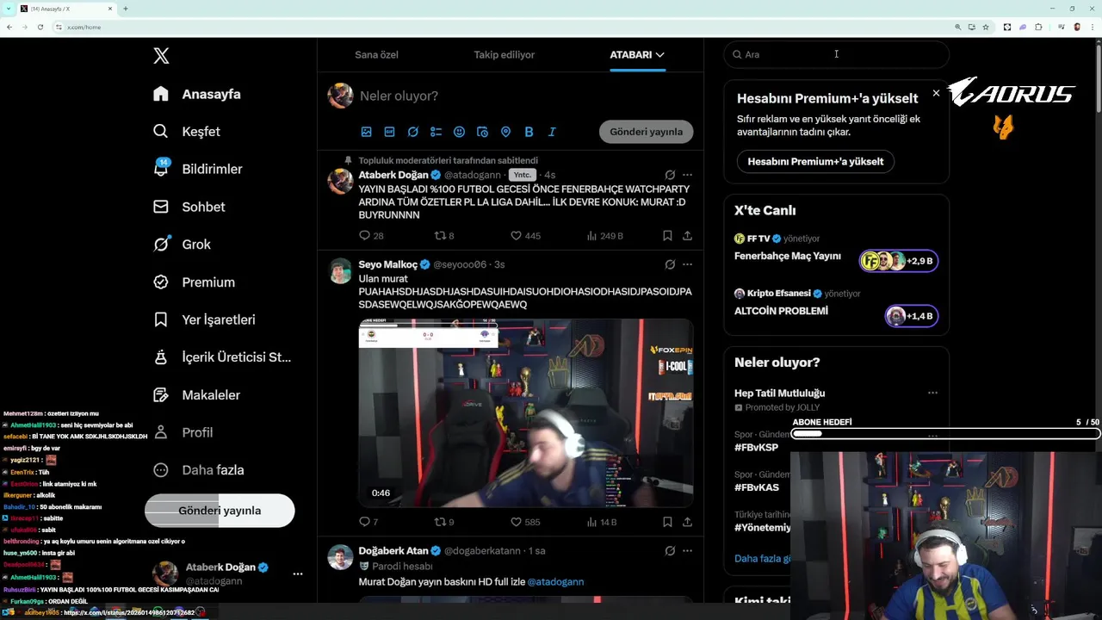
Task: Open emoji picker in composer
Action: 460,132
